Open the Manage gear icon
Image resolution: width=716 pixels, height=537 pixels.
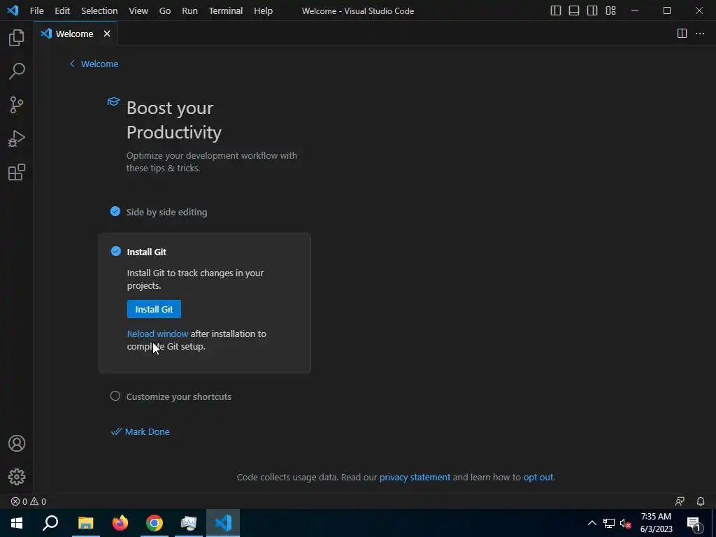point(17,477)
